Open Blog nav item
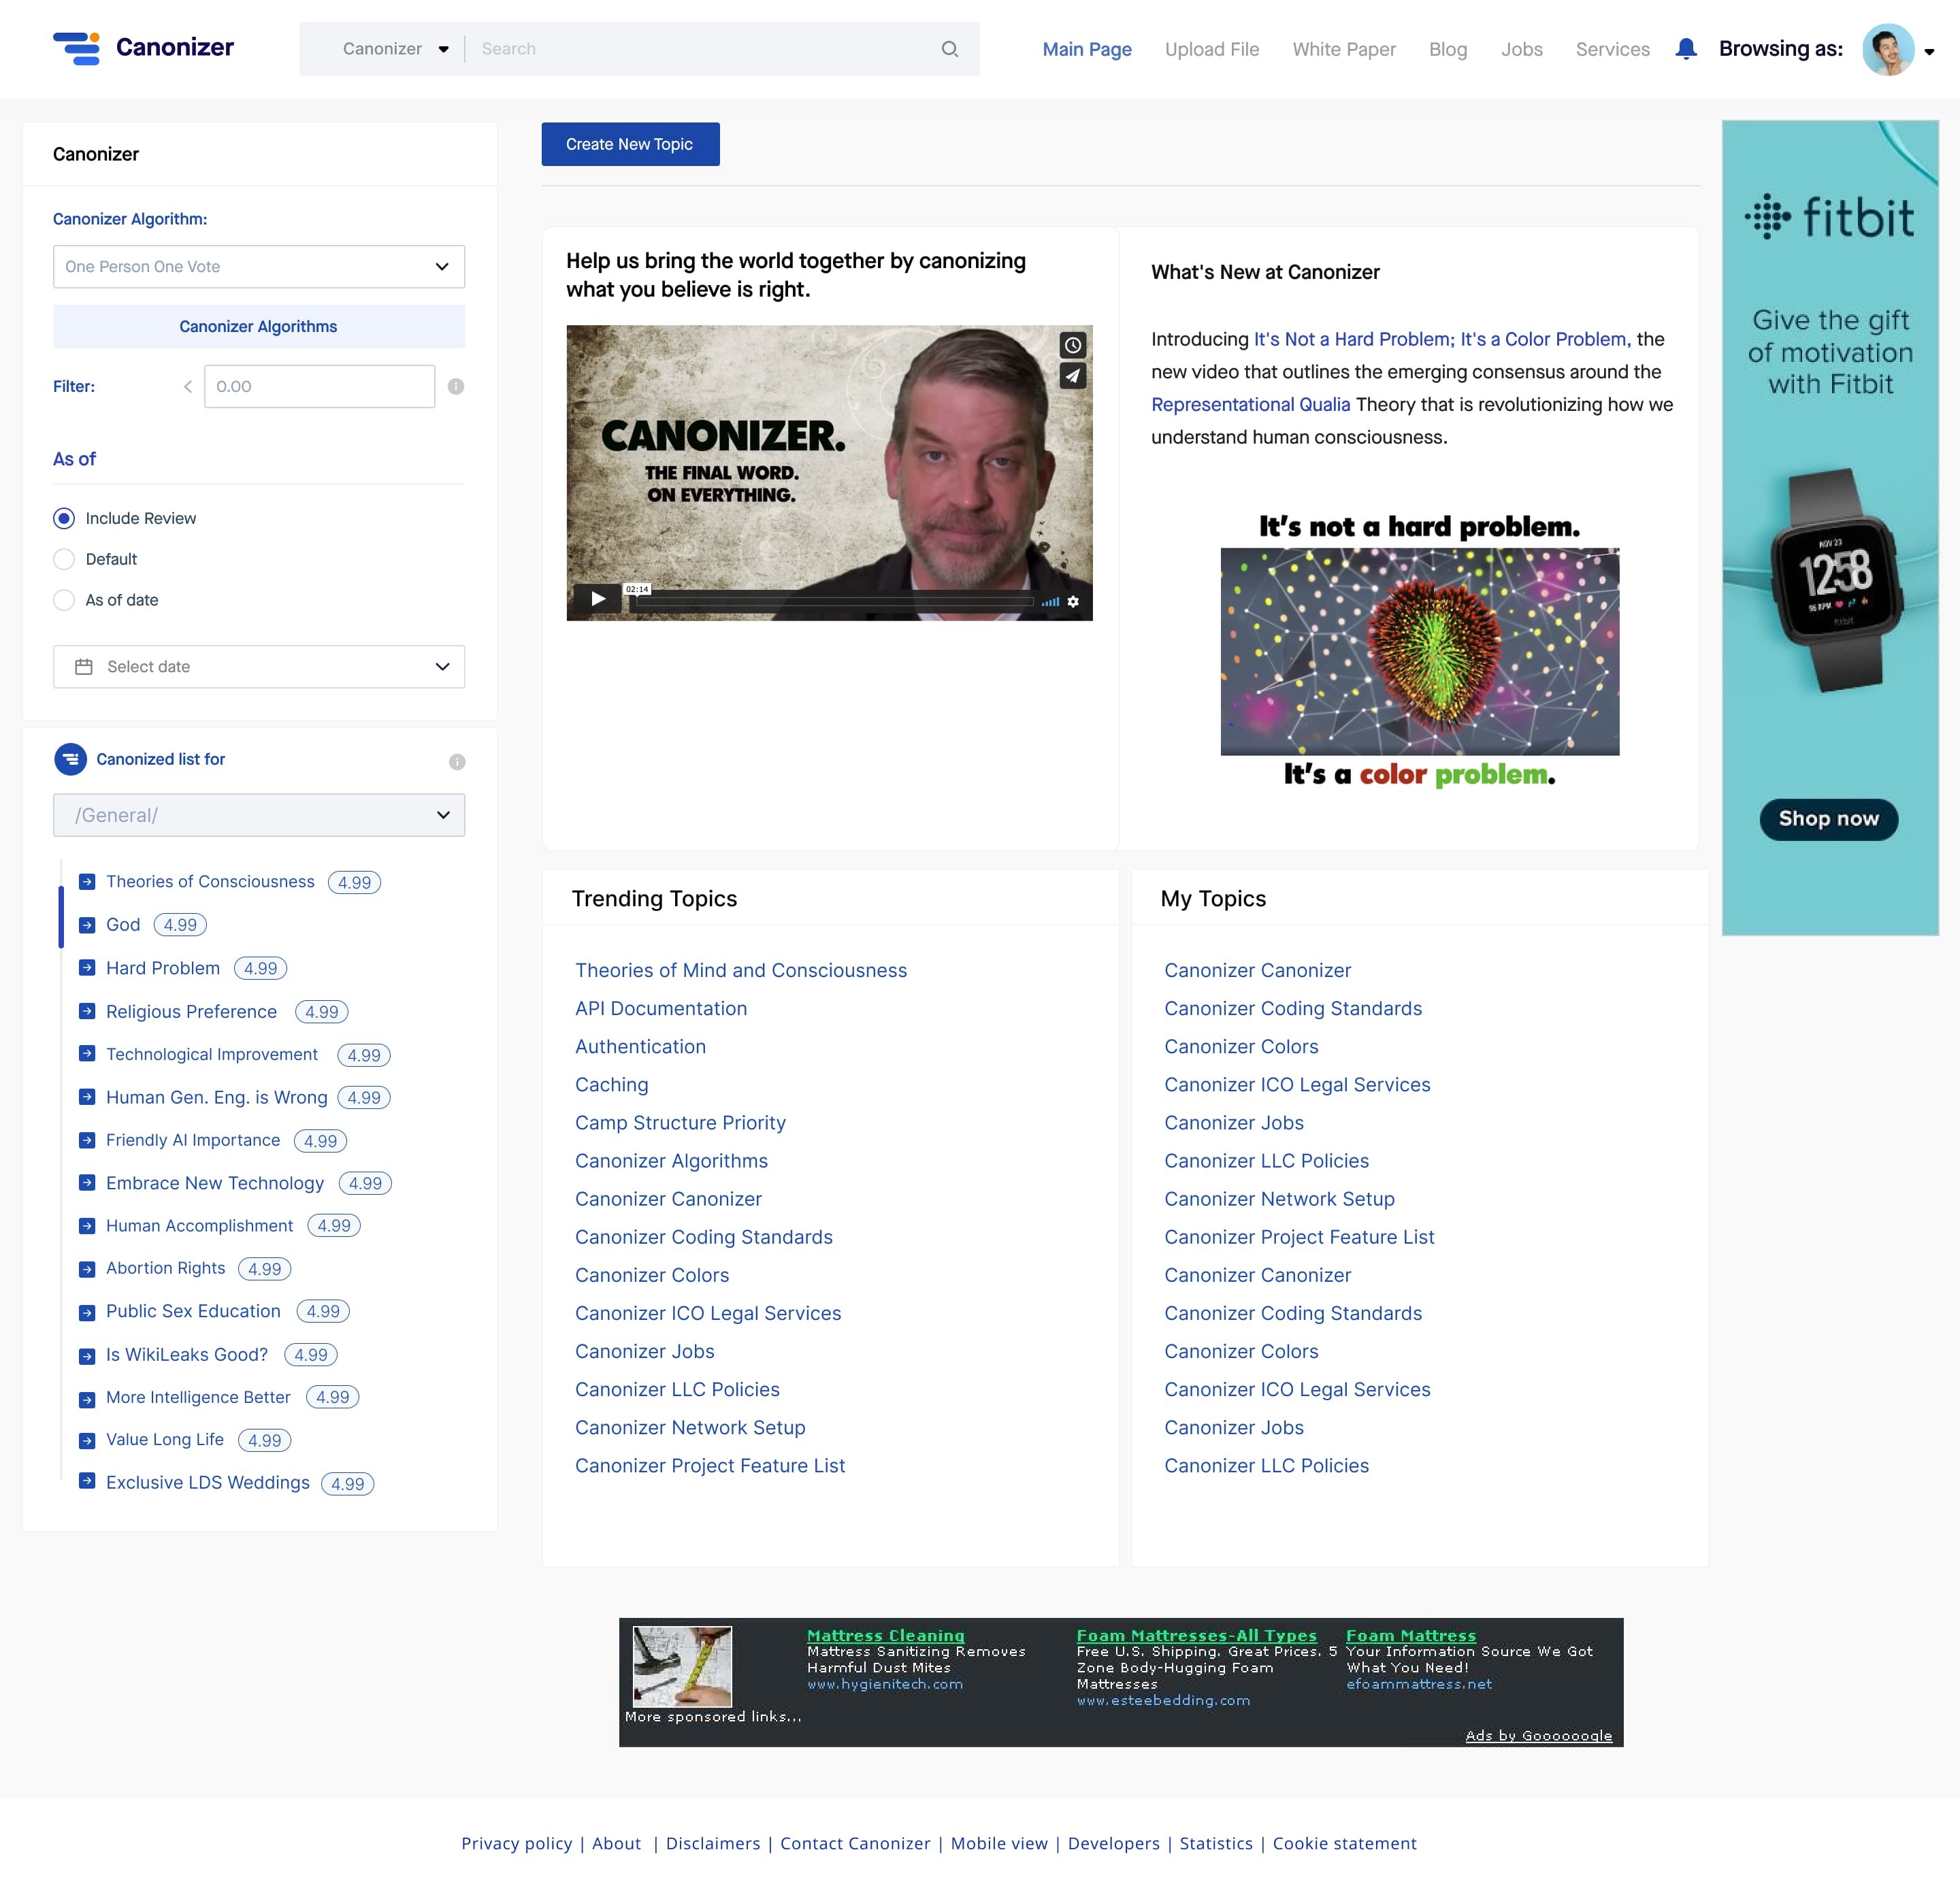 coord(1448,49)
